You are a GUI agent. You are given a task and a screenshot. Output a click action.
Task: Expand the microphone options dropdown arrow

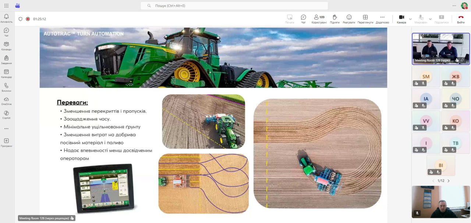point(430,19)
